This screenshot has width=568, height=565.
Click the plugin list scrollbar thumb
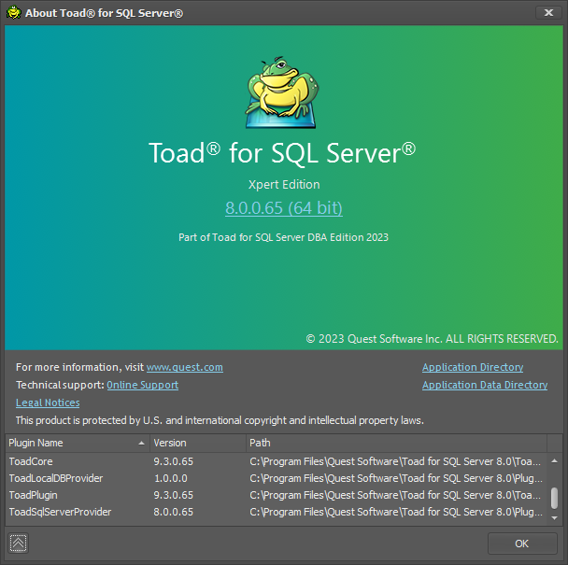click(554, 498)
